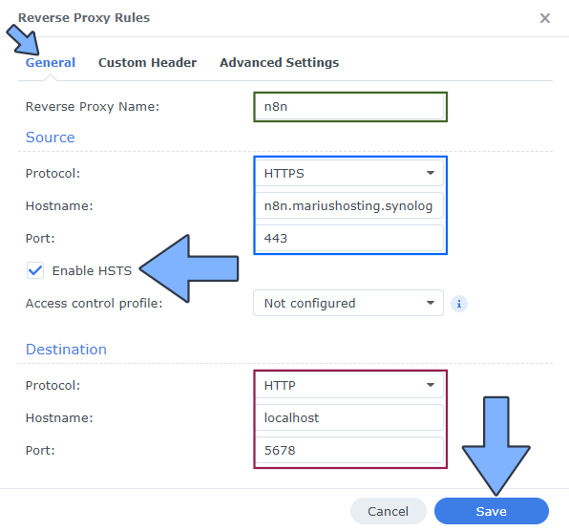Select the Destination Port field with 5678
569x532 pixels.
tap(348, 450)
